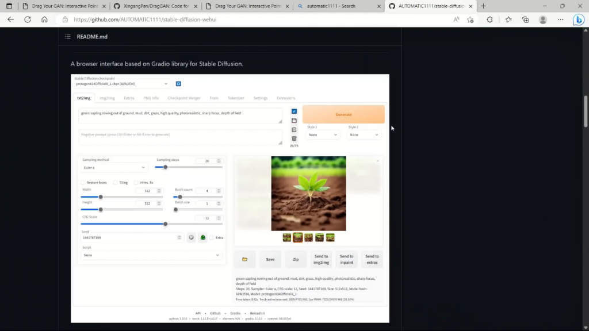589x331 pixels.
Task: Open the user profile avatar icon
Action: [x=543, y=20]
